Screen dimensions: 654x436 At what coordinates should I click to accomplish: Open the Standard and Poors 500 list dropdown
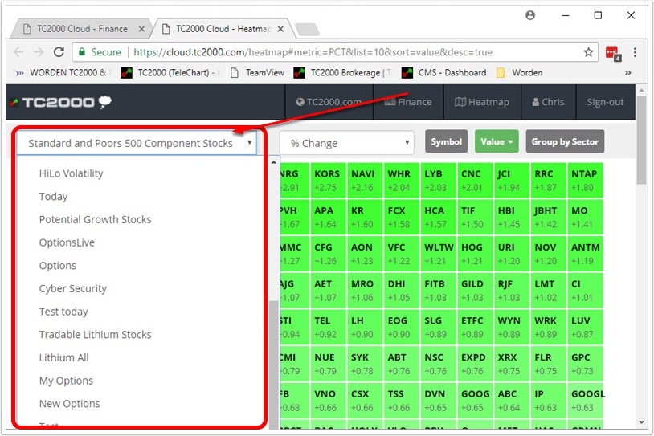point(137,143)
